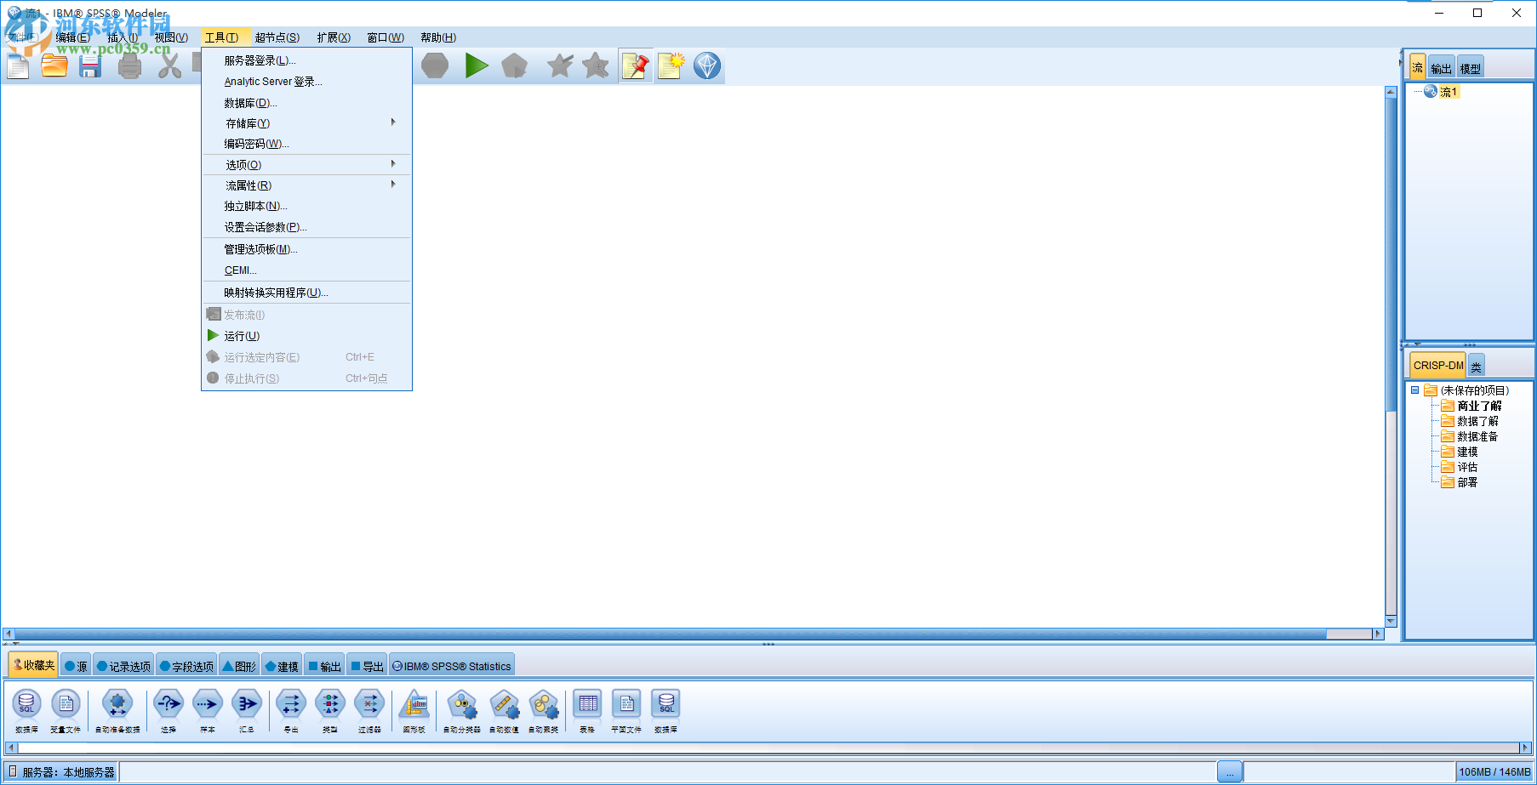Switch to the 源 palette tab
The height and width of the screenshot is (785, 1537).
(x=76, y=664)
